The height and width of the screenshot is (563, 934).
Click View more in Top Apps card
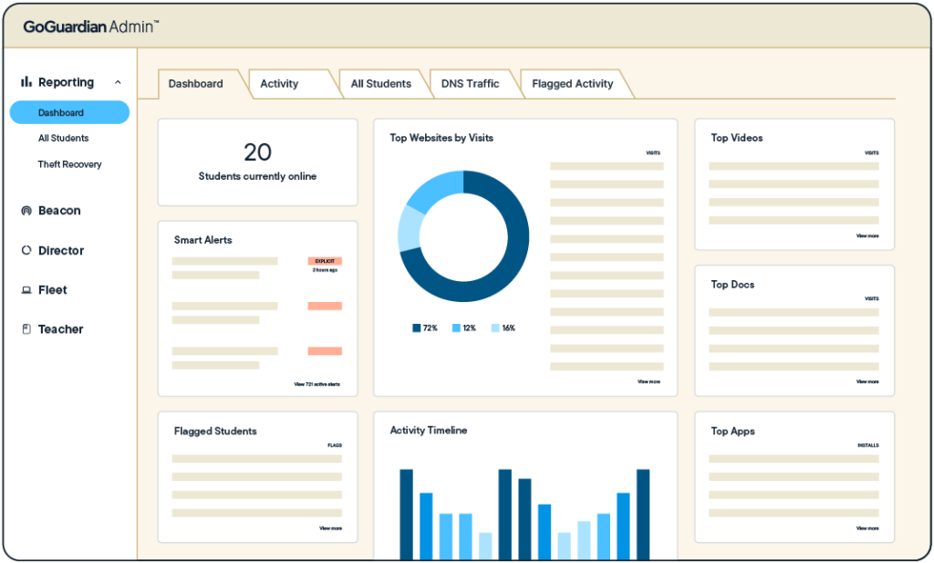[867, 528]
